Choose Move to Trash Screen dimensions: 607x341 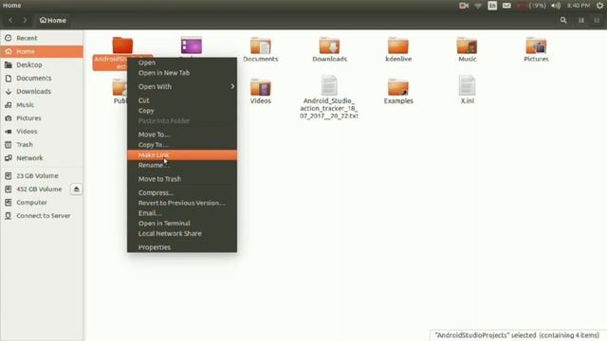182,179
